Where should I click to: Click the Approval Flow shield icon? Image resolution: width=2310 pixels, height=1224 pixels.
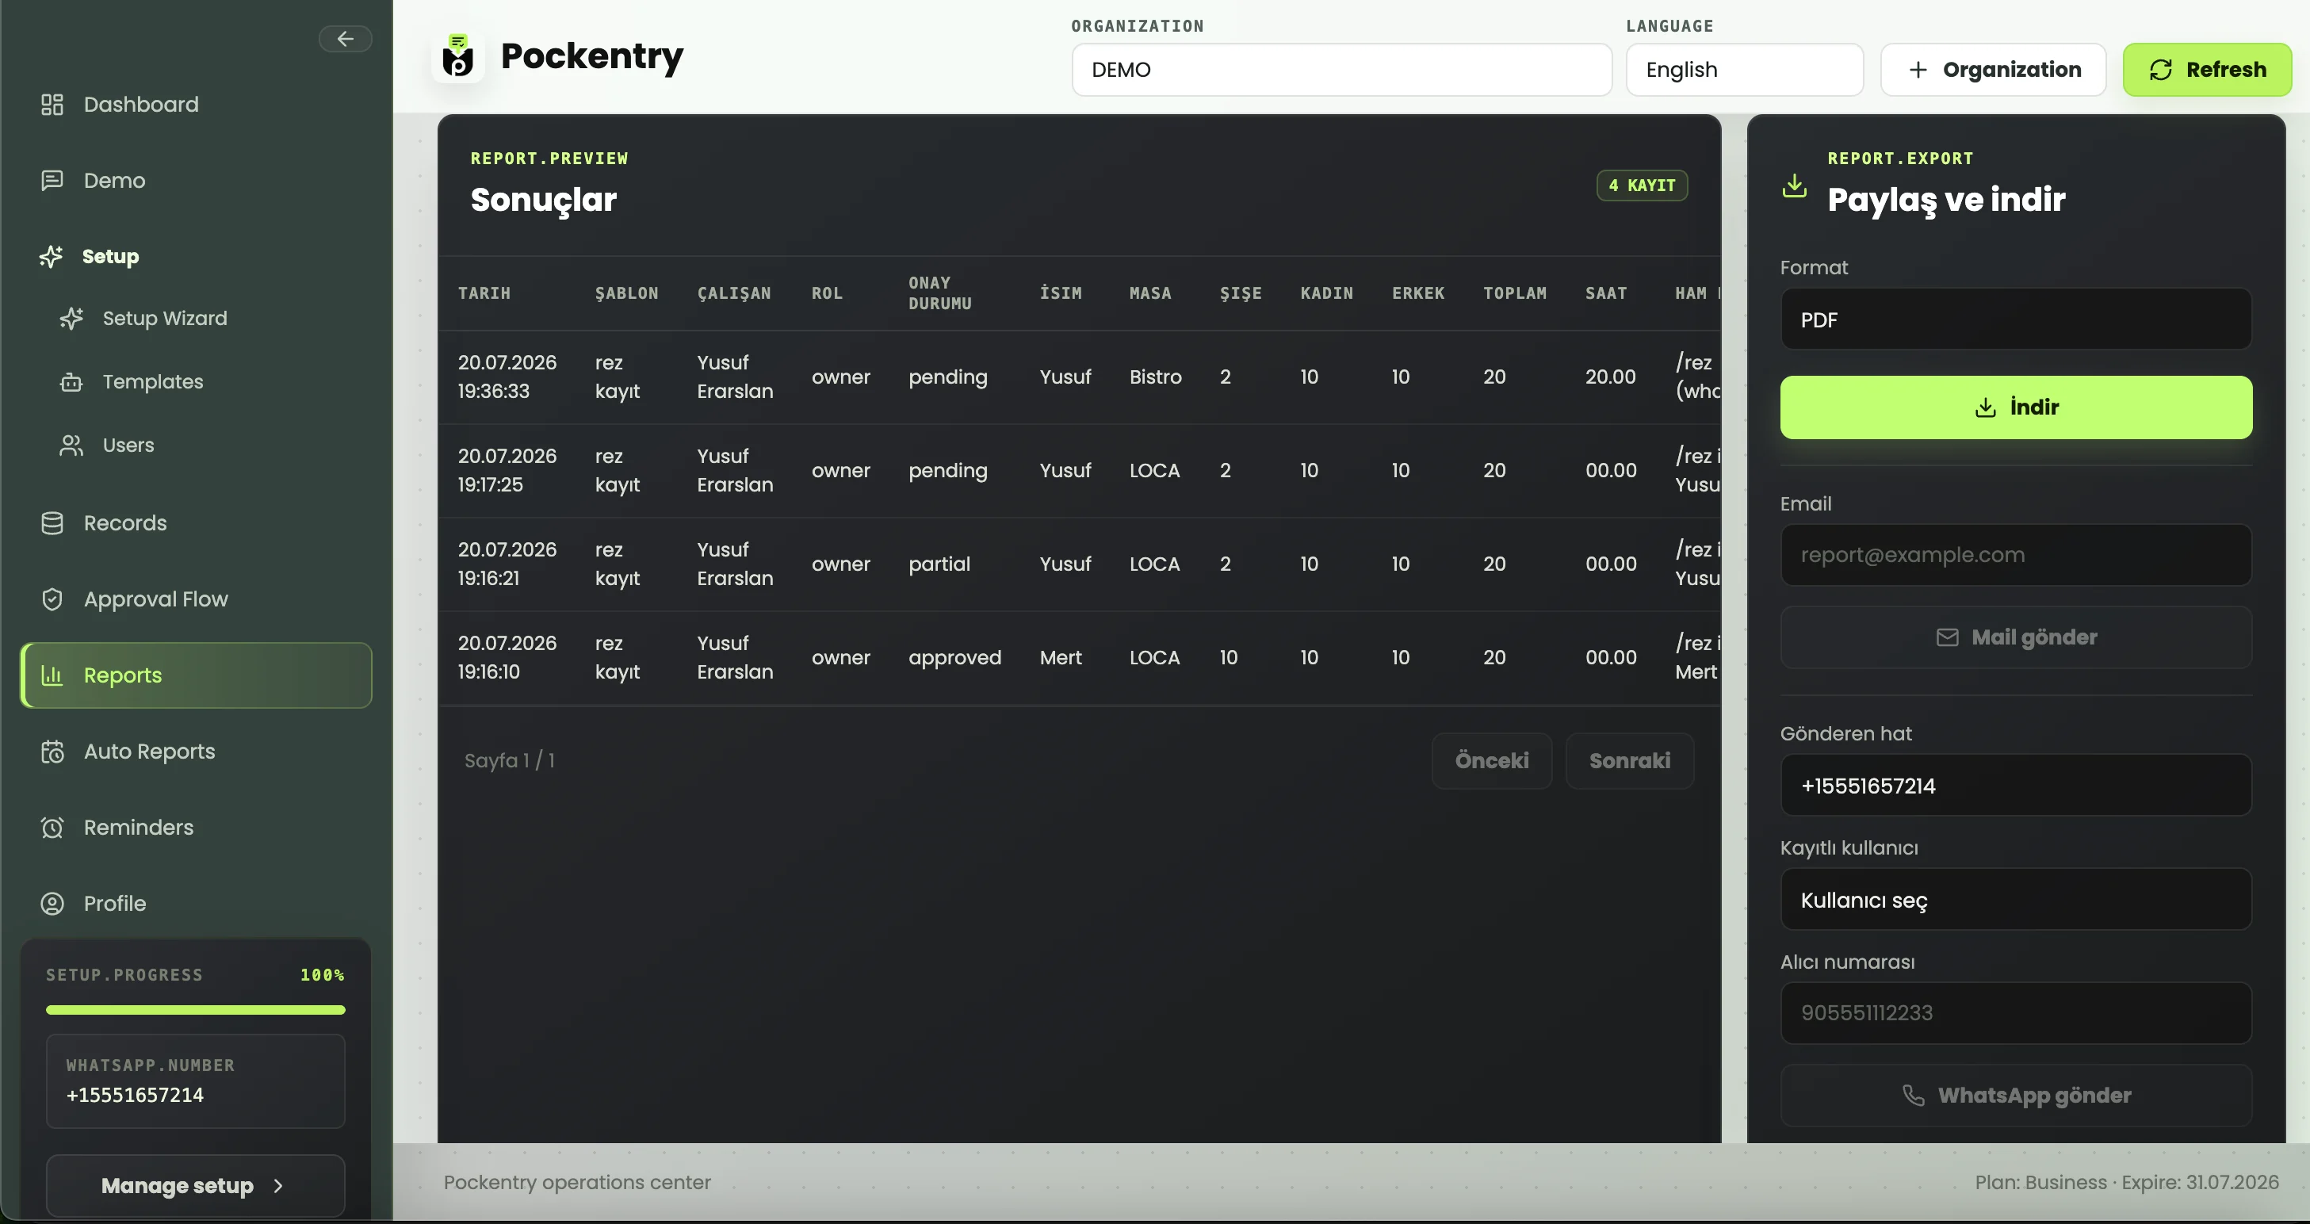point(52,599)
